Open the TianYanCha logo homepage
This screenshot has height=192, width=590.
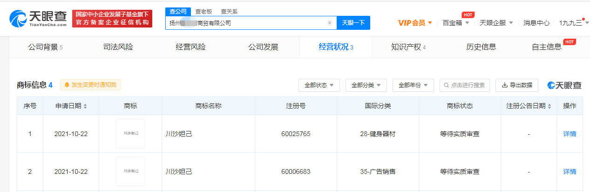tap(38, 19)
